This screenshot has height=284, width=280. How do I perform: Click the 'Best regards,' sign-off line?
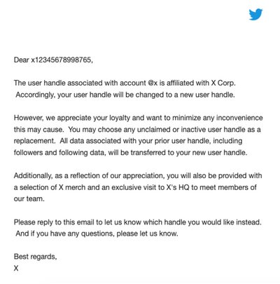tap(35, 257)
